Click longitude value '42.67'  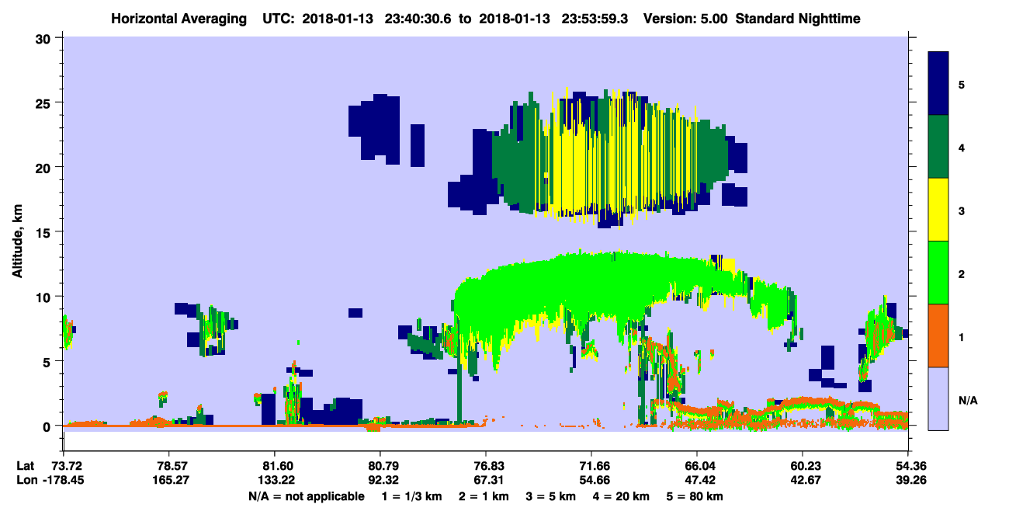(802, 480)
